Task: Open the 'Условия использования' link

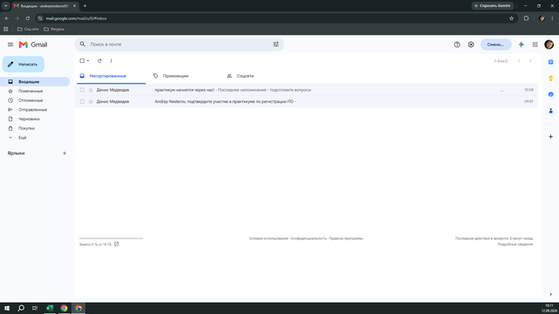Action: (268, 238)
